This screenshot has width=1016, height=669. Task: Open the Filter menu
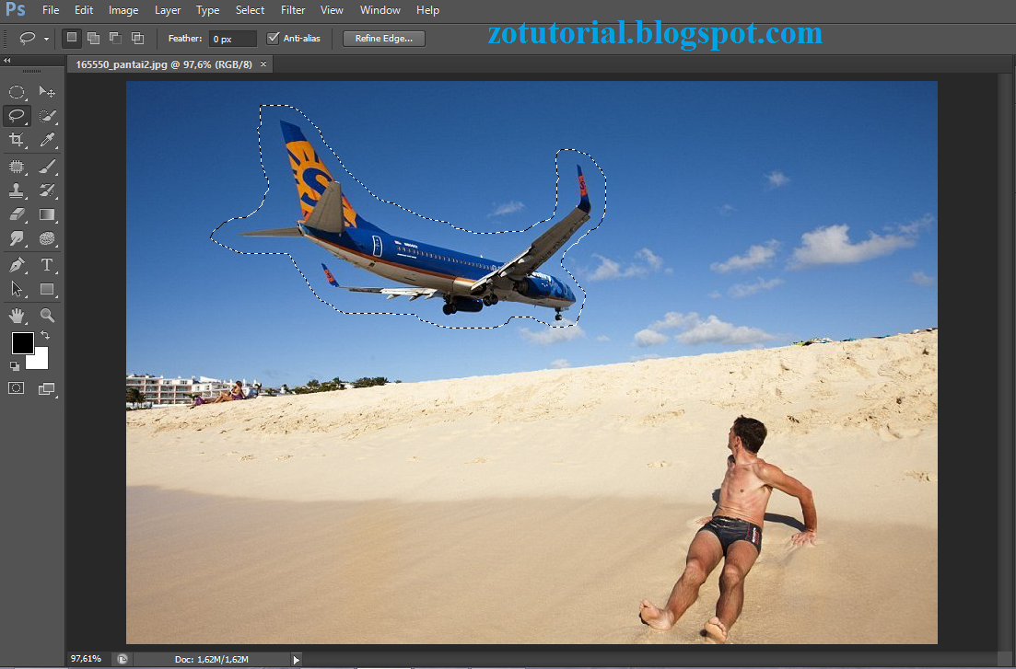293,10
